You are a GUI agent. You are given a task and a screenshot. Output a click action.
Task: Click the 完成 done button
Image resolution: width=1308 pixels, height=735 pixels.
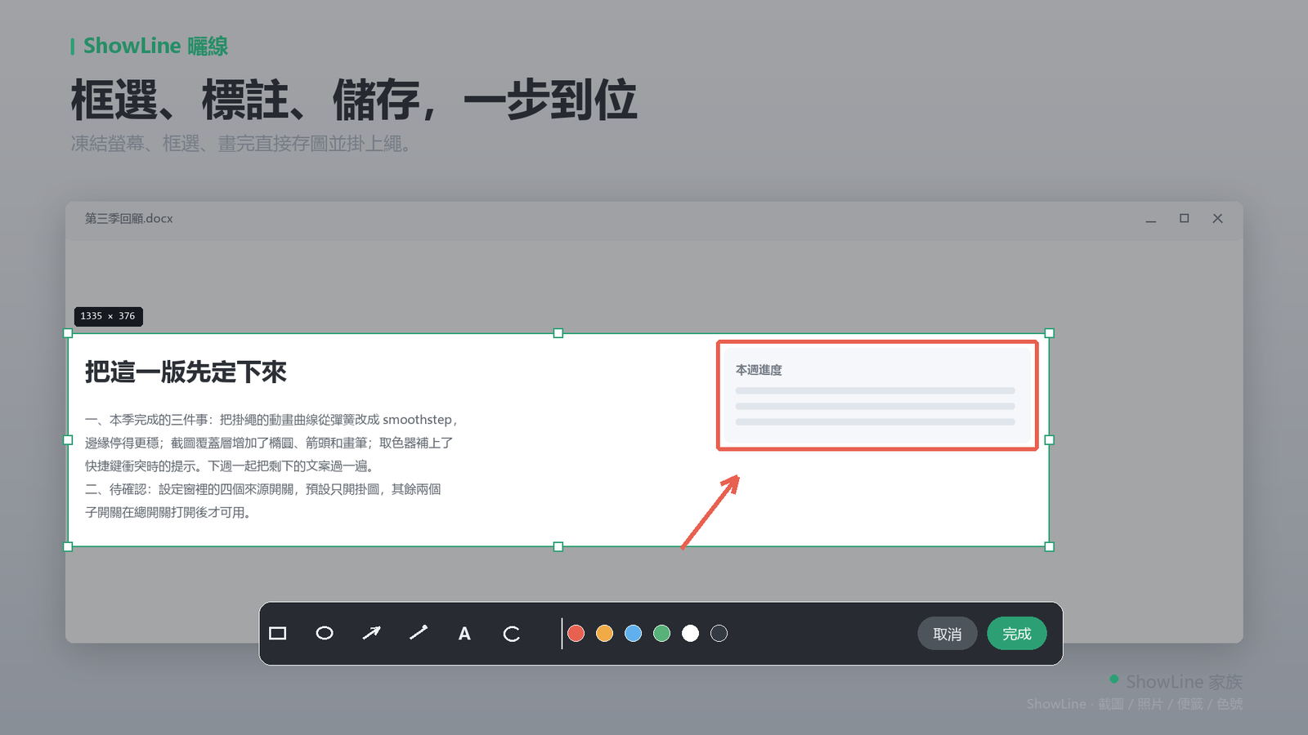[x=1017, y=634]
